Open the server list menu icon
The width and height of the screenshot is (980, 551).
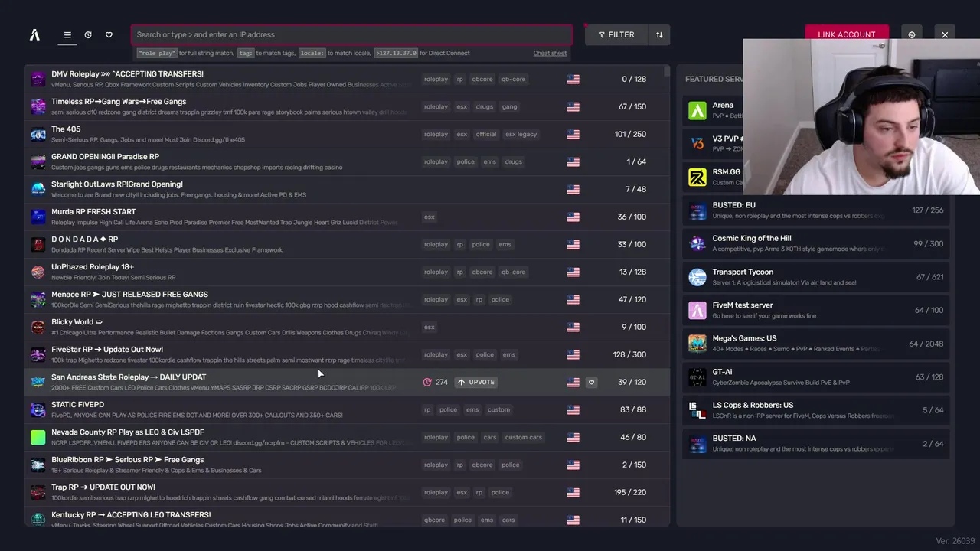(x=67, y=34)
